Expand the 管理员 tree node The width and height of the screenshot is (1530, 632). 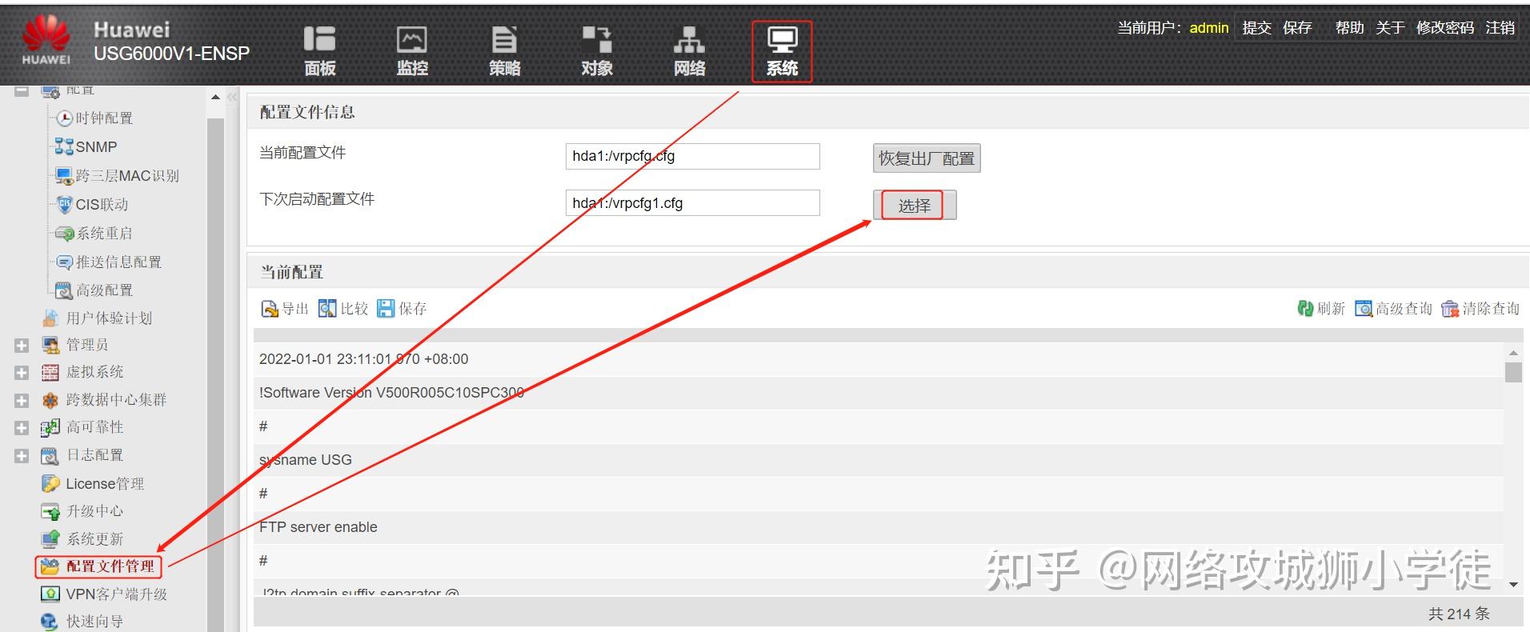[22, 346]
